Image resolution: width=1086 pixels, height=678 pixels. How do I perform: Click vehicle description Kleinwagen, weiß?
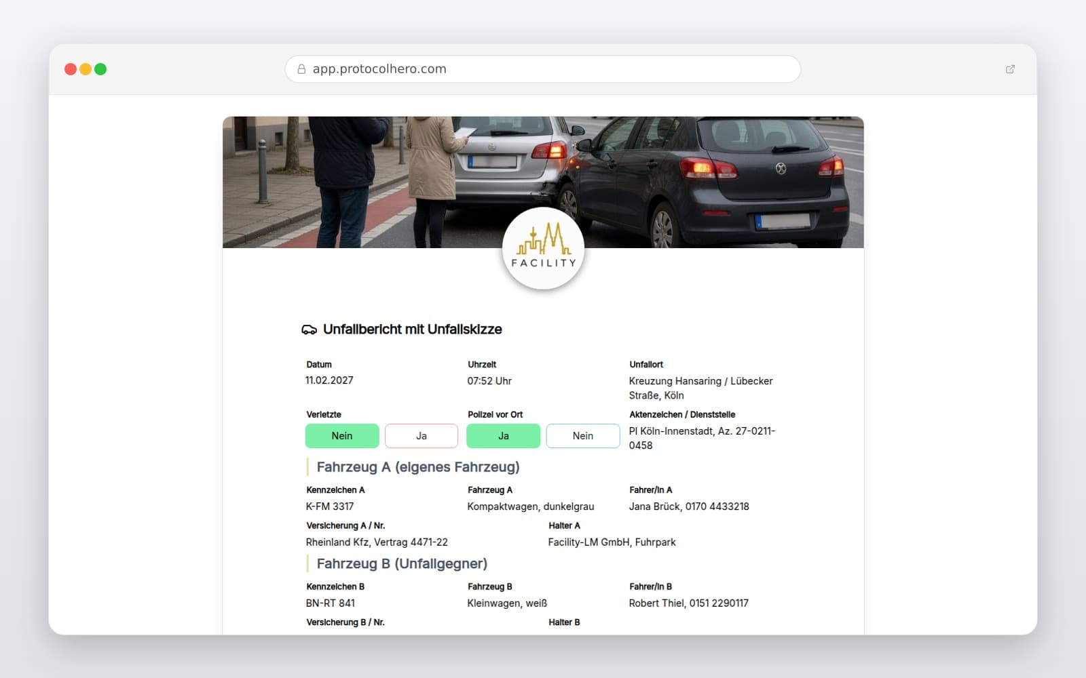click(507, 603)
